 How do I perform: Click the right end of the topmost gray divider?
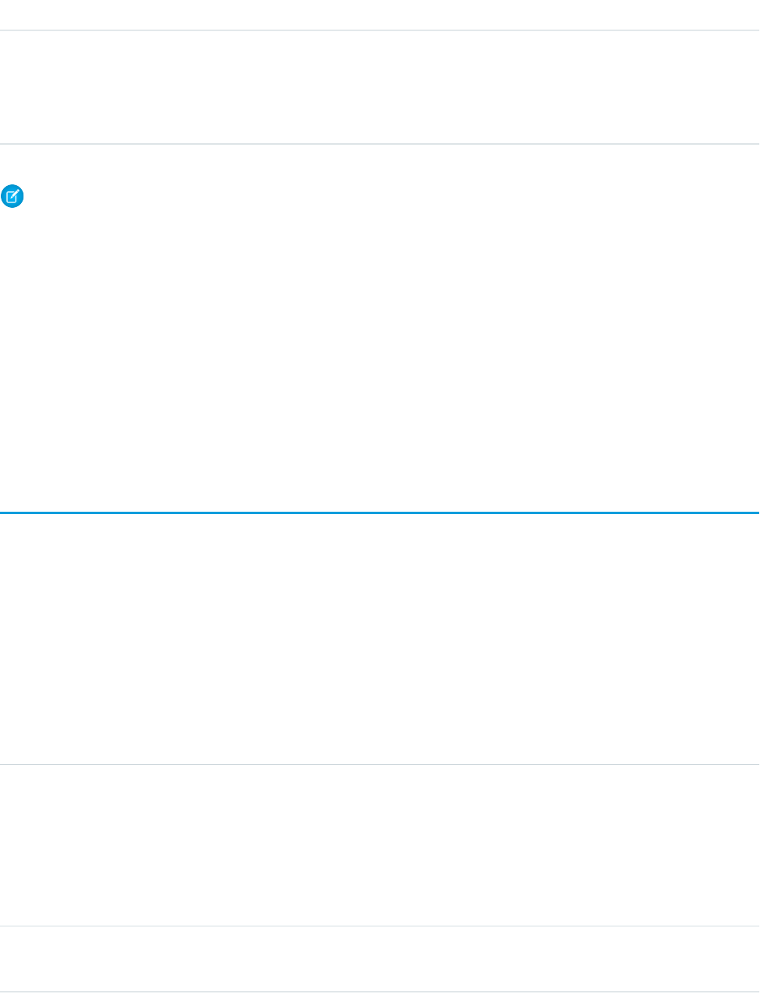[x=755, y=30]
